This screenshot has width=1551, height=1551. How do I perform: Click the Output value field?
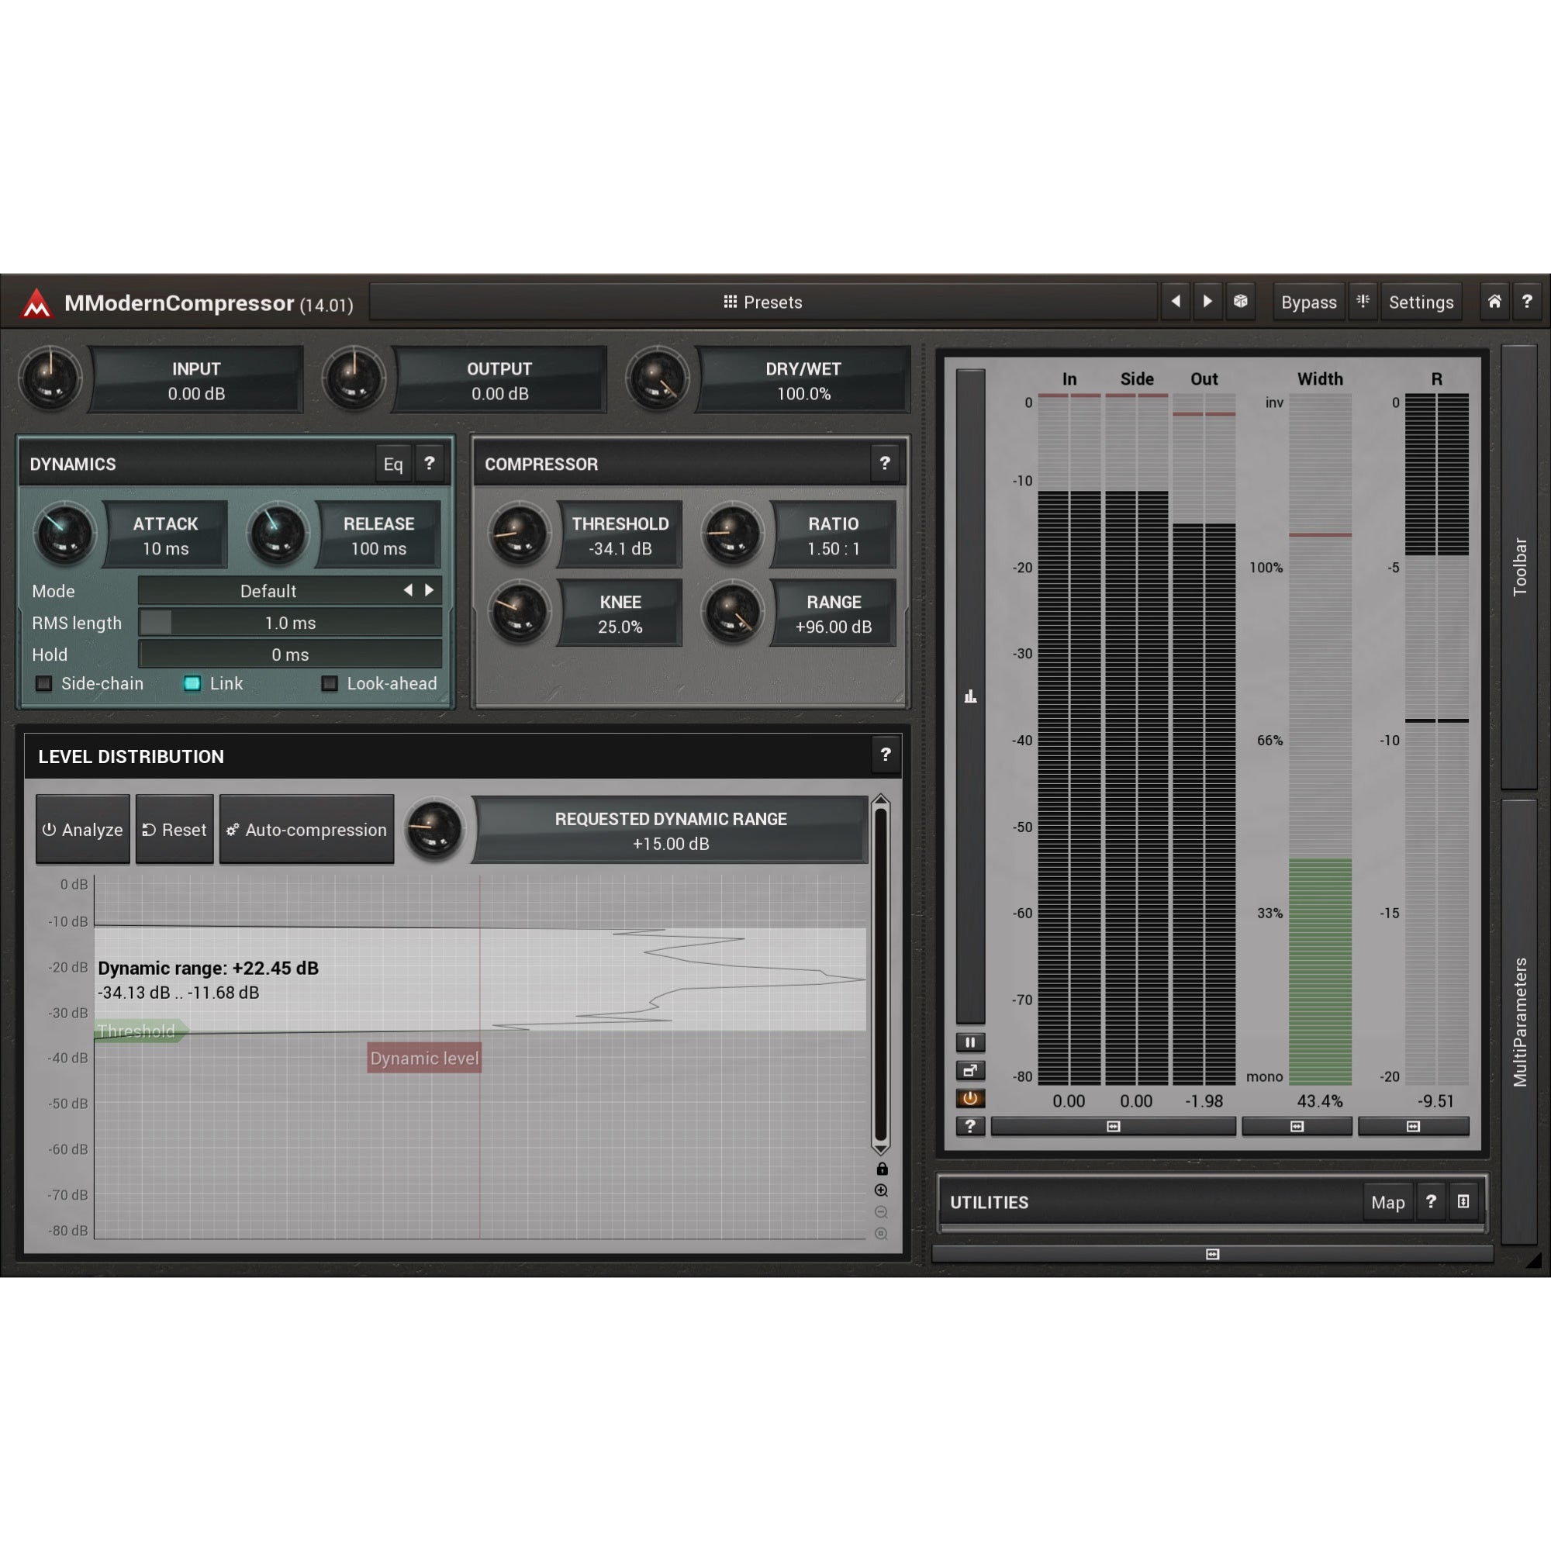coord(499,381)
